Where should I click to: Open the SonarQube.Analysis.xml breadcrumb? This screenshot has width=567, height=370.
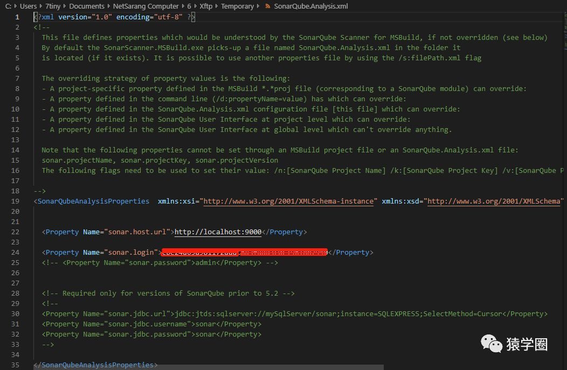click(311, 6)
